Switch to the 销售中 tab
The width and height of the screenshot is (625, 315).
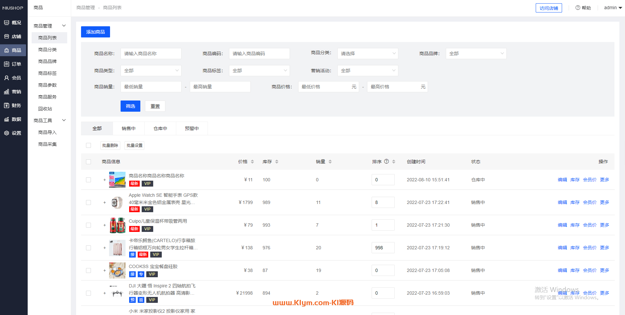tap(128, 128)
